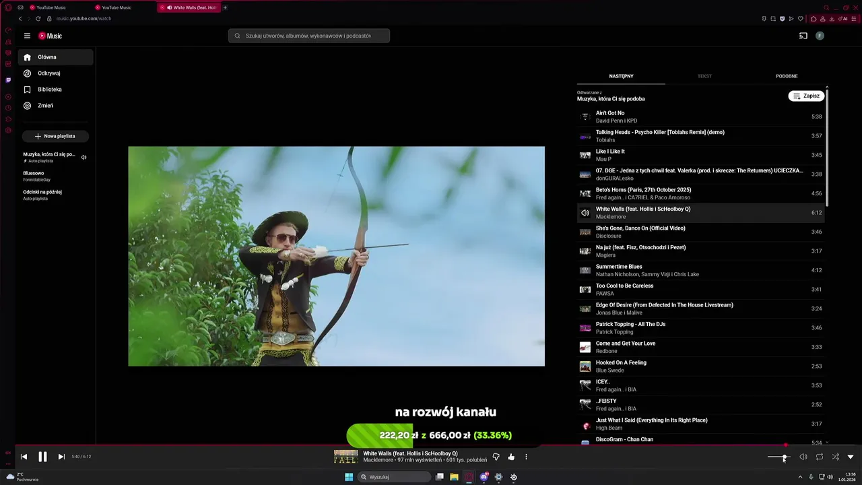Image resolution: width=862 pixels, height=485 pixels.
Task: Open a new browser tab
Action: 225,7
